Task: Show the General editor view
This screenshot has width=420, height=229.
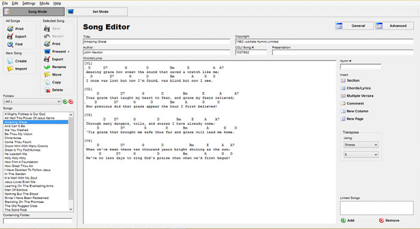Action: point(355,26)
